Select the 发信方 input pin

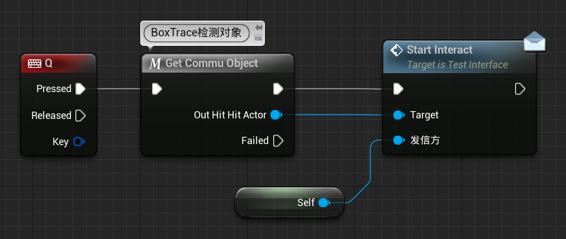pos(399,140)
